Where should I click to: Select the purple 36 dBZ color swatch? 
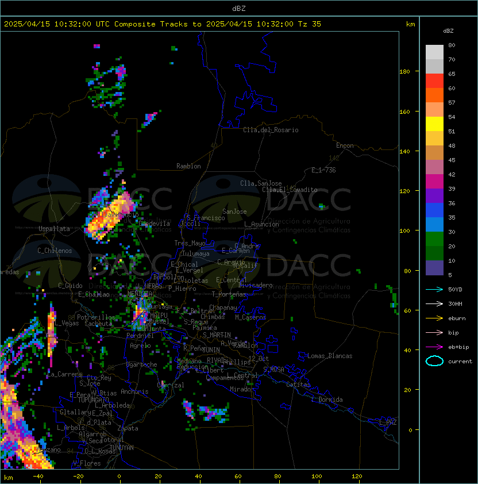pyautogui.click(x=434, y=196)
